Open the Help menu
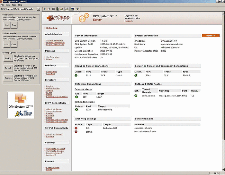225x175 pixels. coord(20,5)
